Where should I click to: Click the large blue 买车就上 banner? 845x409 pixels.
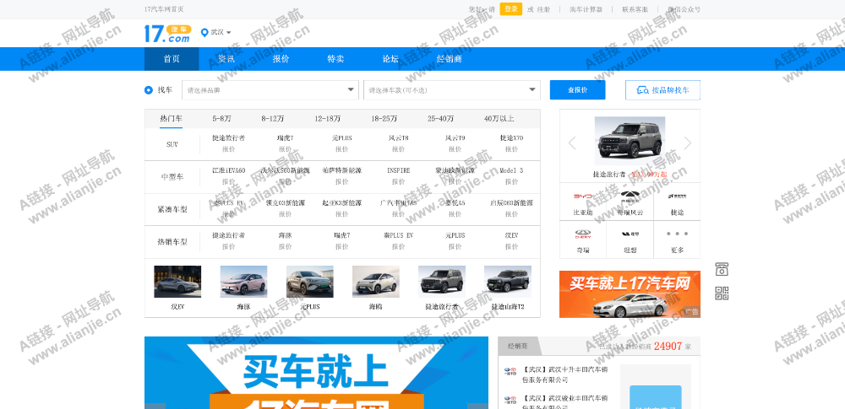(x=316, y=373)
